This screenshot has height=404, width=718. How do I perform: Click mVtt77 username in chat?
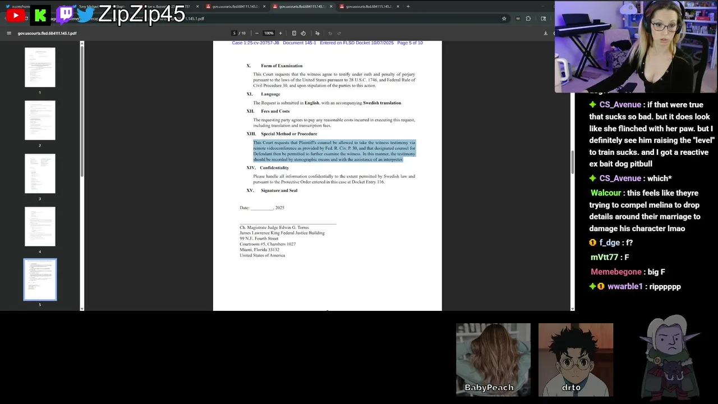pyautogui.click(x=604, y=257)
